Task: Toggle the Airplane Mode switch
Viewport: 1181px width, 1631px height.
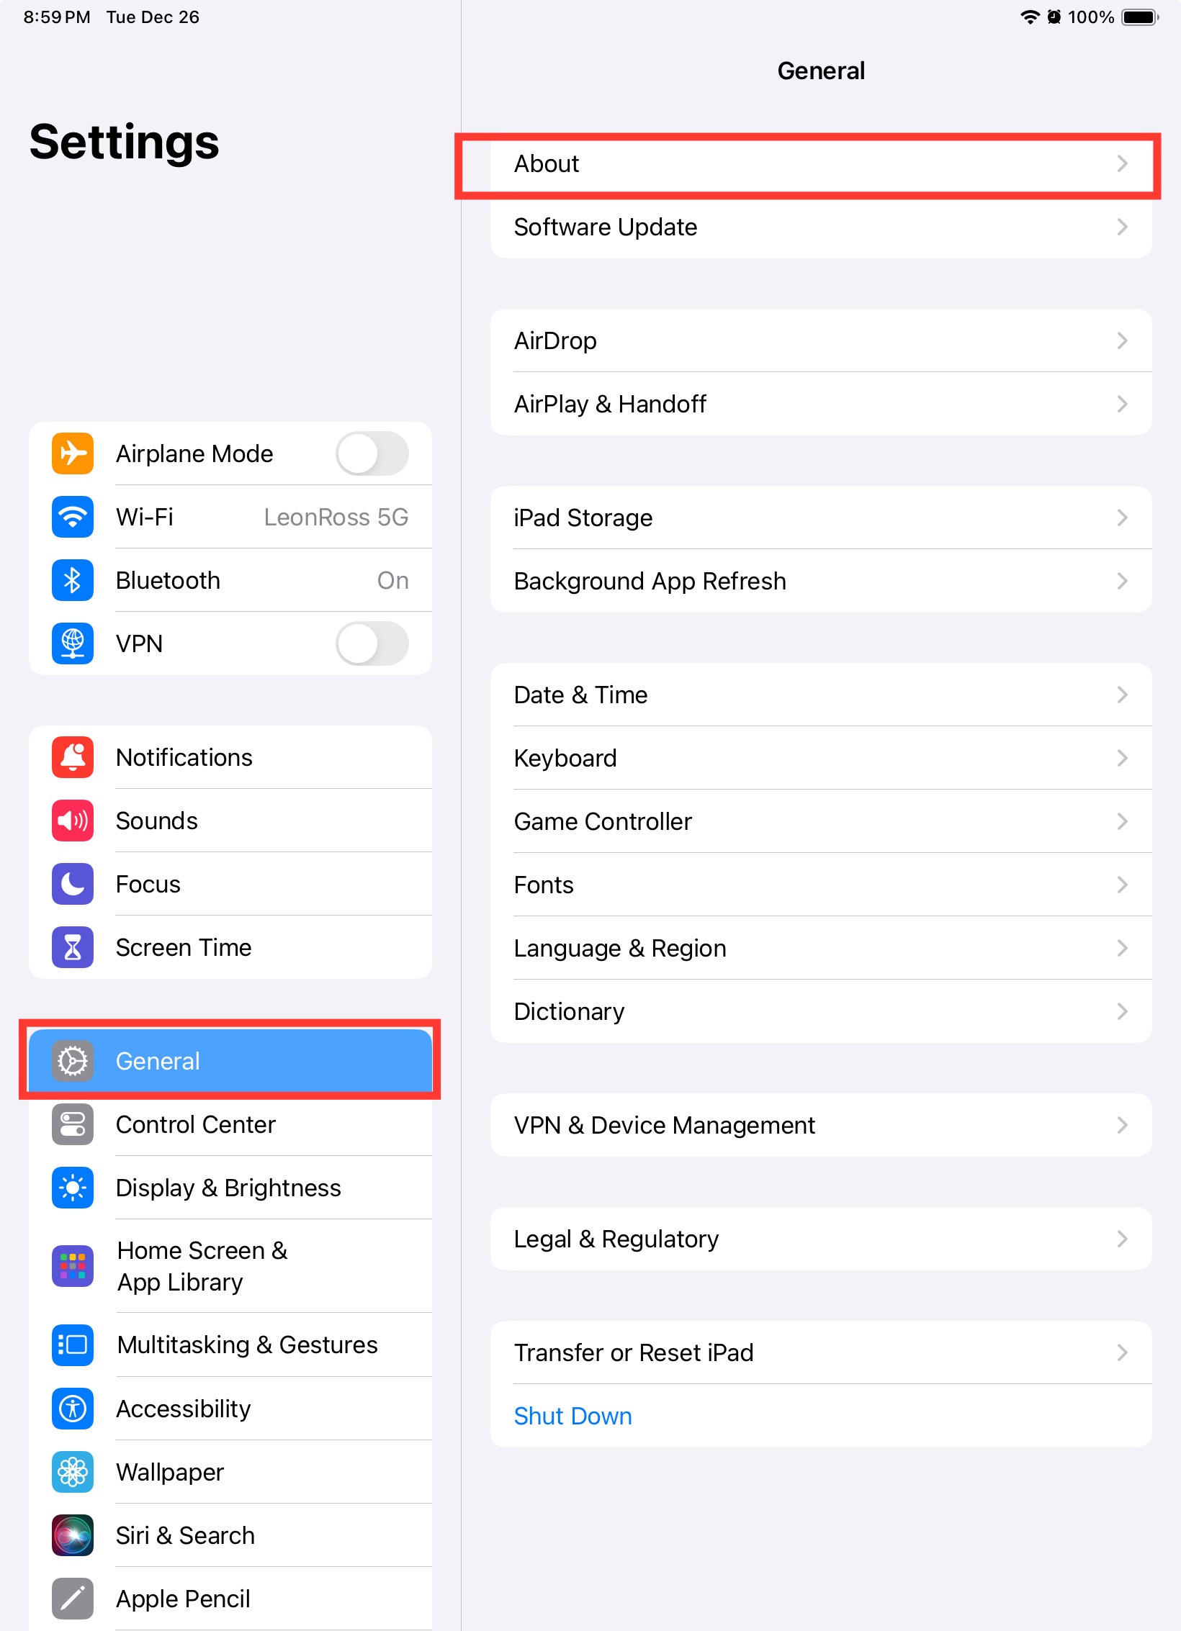Action: 372,453
